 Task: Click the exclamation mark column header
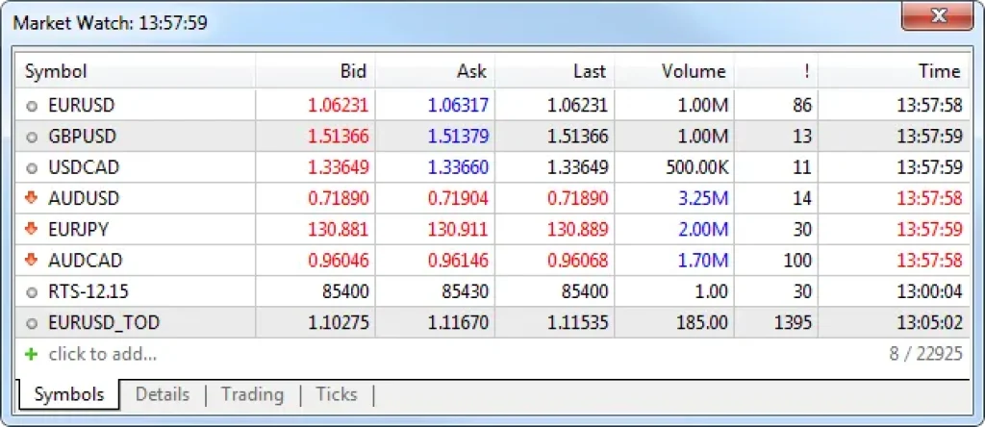(x=776, y=71)
